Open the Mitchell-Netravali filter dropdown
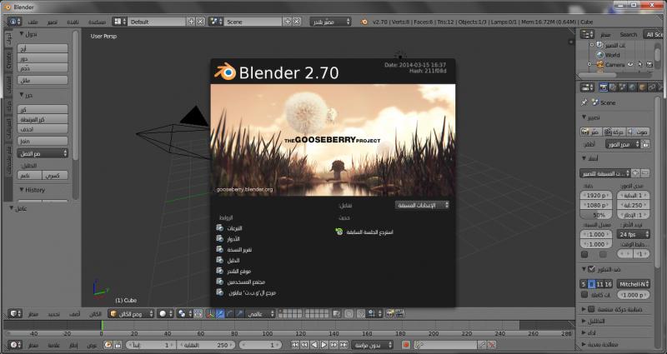 click(634, 284)
